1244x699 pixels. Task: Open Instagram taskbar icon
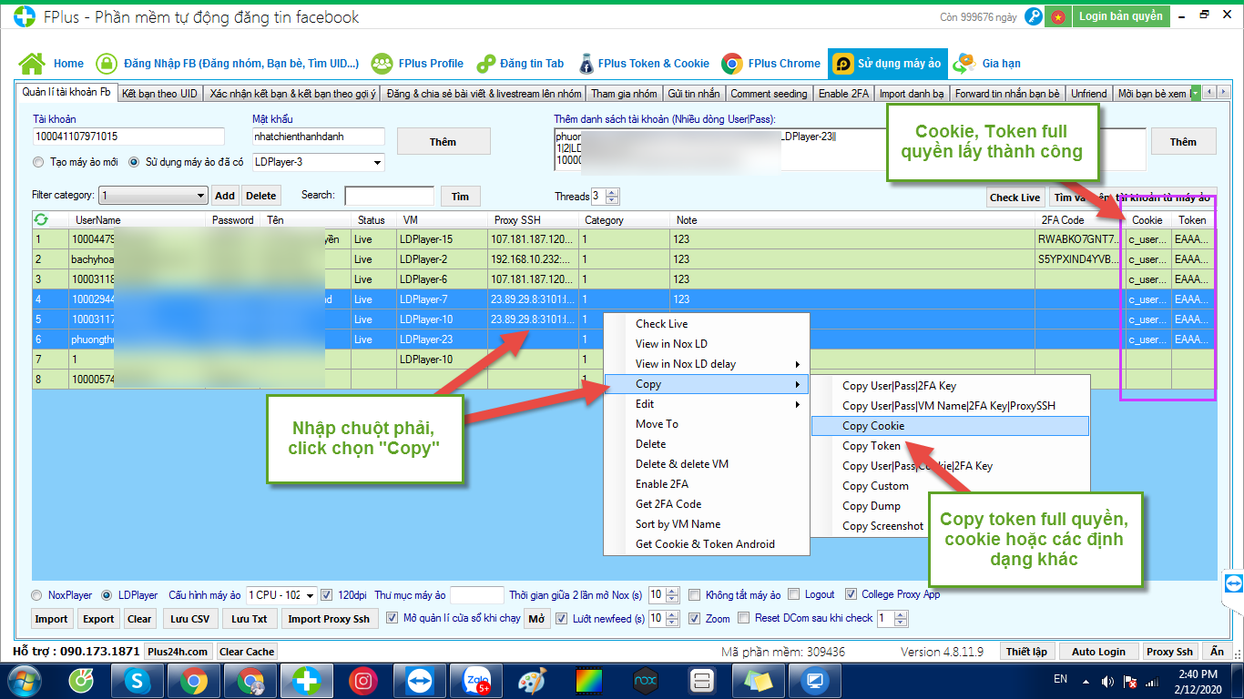[362, 681]
